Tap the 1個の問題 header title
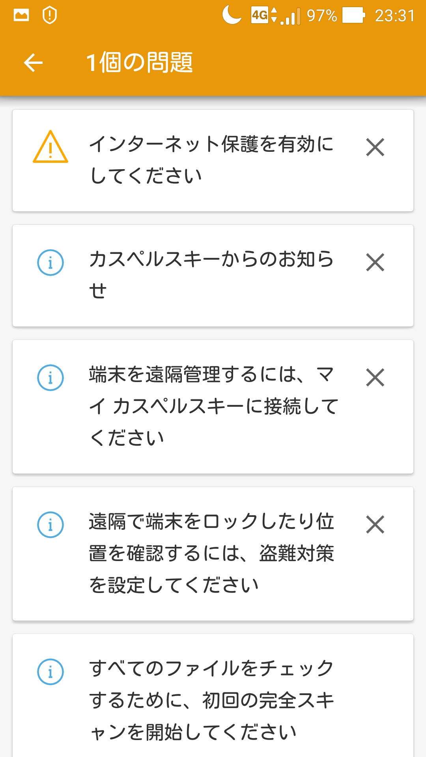Image resolution: width=426 pixels, height=757 pixels. pyautogui.click(x=139, y=63)
